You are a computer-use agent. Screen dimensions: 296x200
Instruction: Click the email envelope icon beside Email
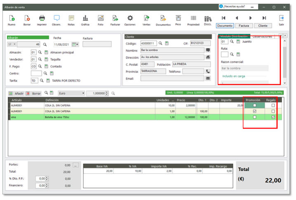[208, 78]
